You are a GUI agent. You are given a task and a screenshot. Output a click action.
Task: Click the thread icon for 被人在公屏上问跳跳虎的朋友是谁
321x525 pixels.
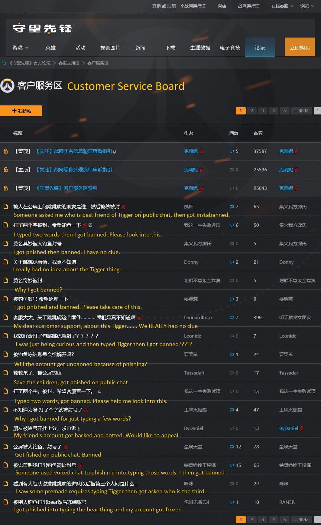[5, 206]
